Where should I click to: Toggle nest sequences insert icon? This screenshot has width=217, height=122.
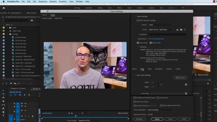pyautogui.click(x=11, y=95)
